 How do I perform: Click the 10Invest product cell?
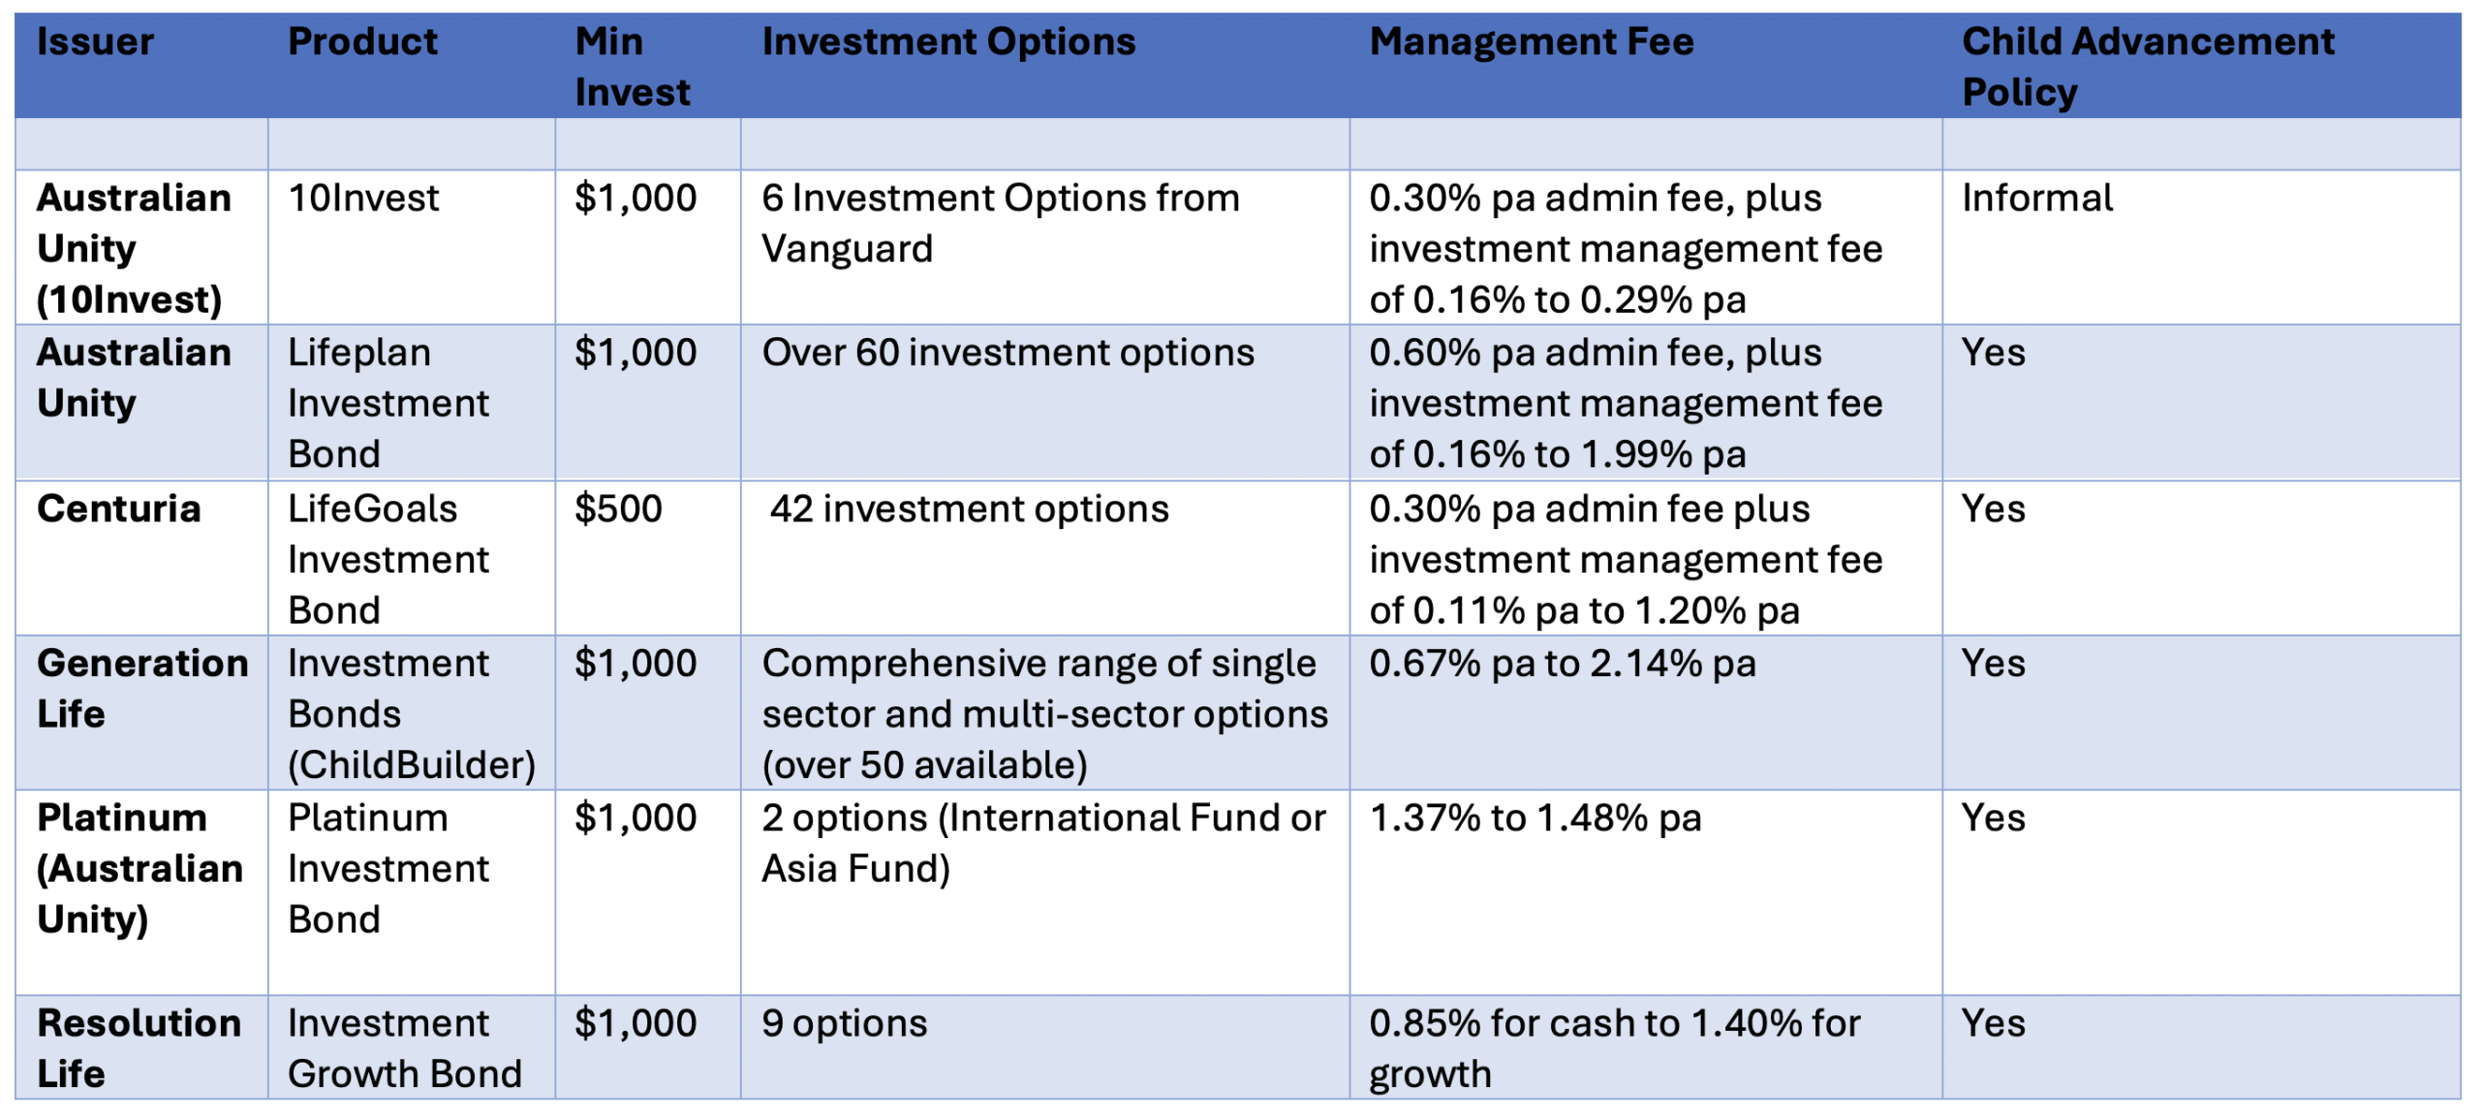(363, 199)
